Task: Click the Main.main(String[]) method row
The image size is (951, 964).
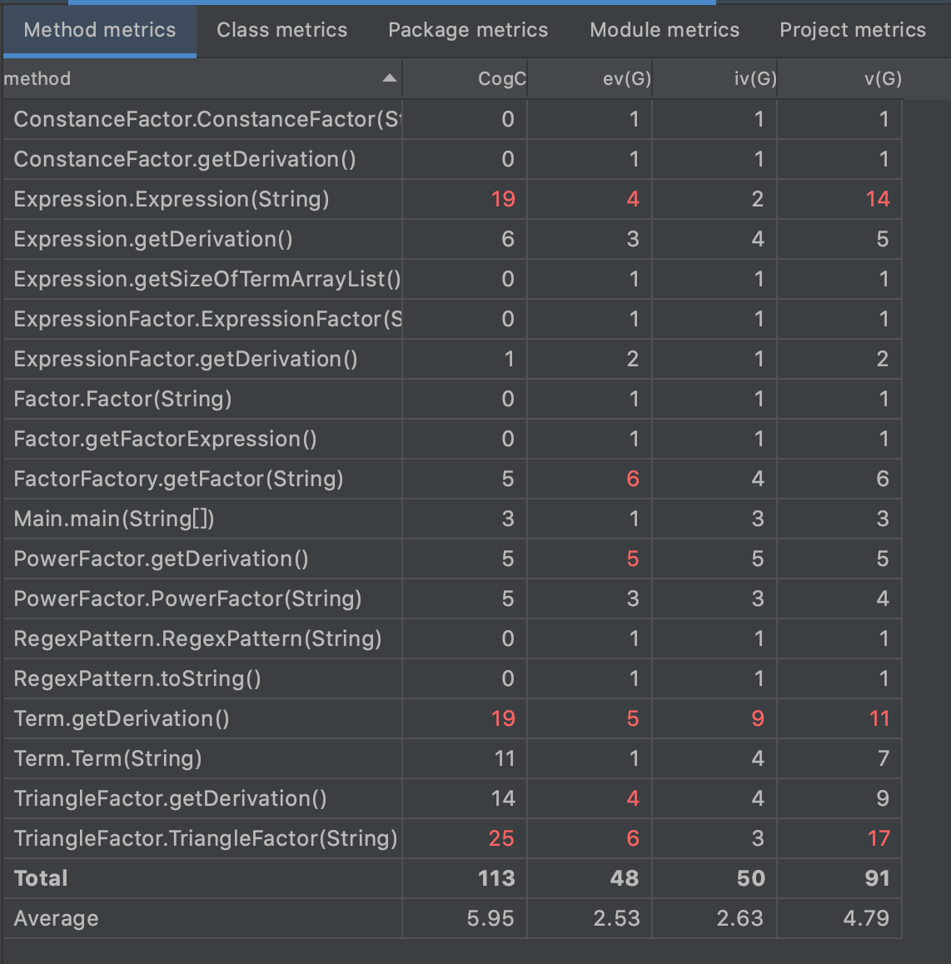Action: pos(114,519)
